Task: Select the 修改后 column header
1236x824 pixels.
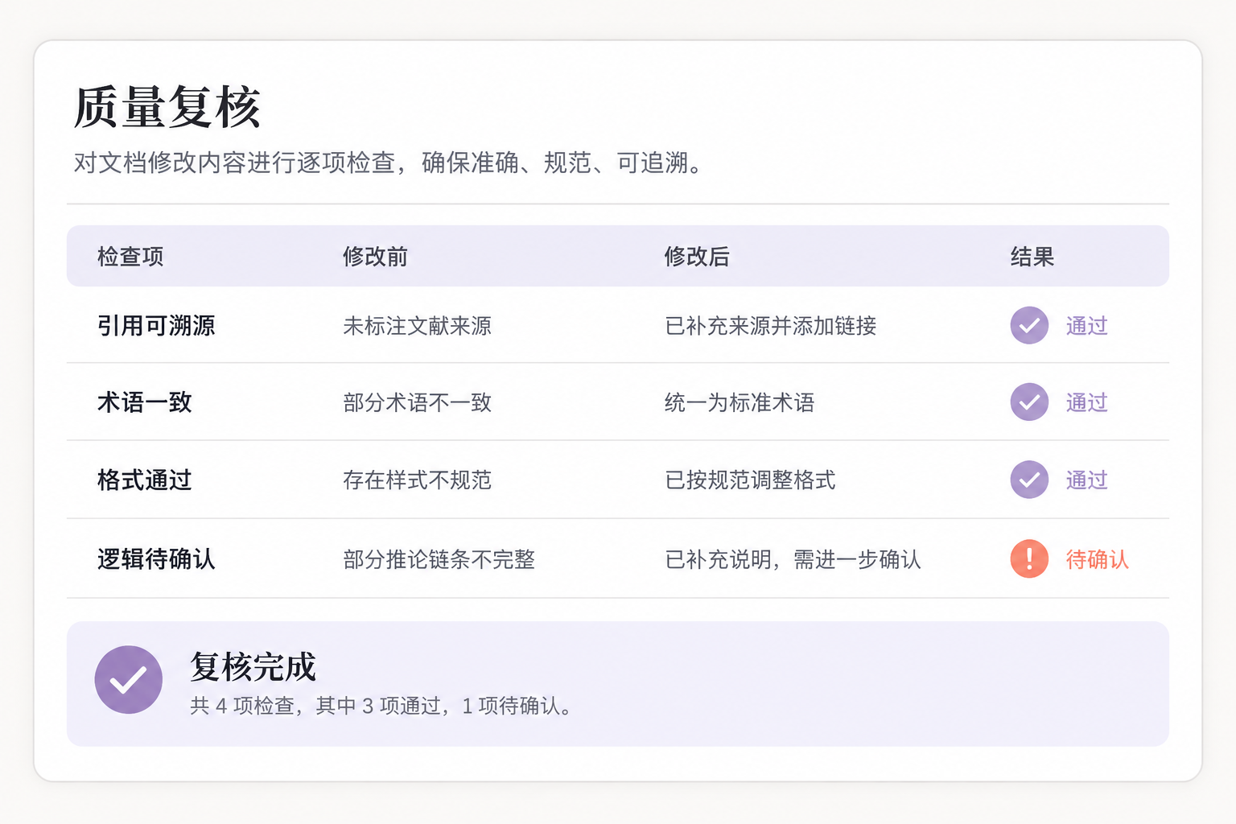Action: point(697,257)
